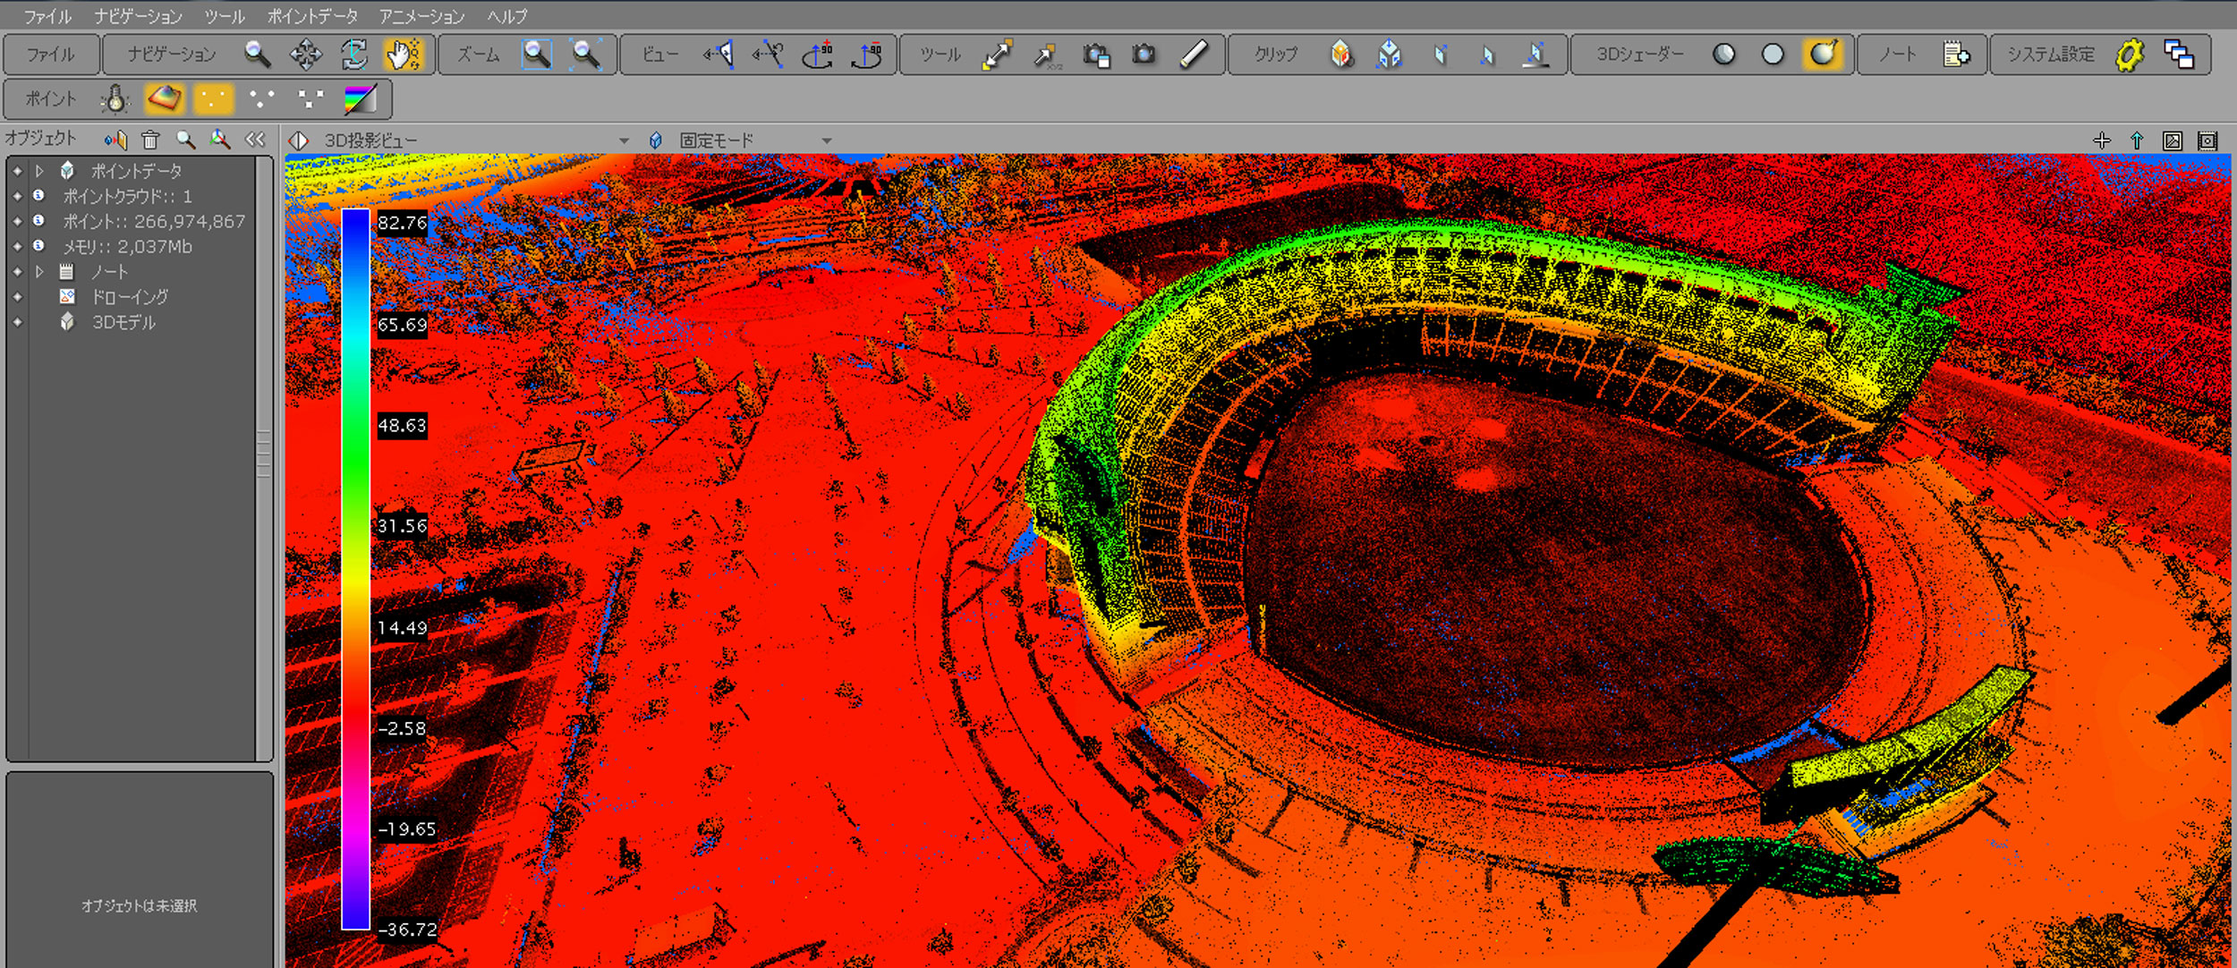Click the elevation color scale bar
2237x968 pixels.
click(355, 570)
